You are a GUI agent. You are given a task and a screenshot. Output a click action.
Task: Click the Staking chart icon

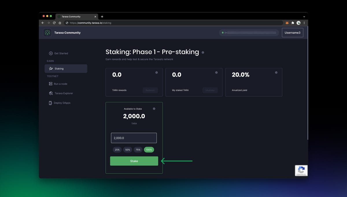51,69
